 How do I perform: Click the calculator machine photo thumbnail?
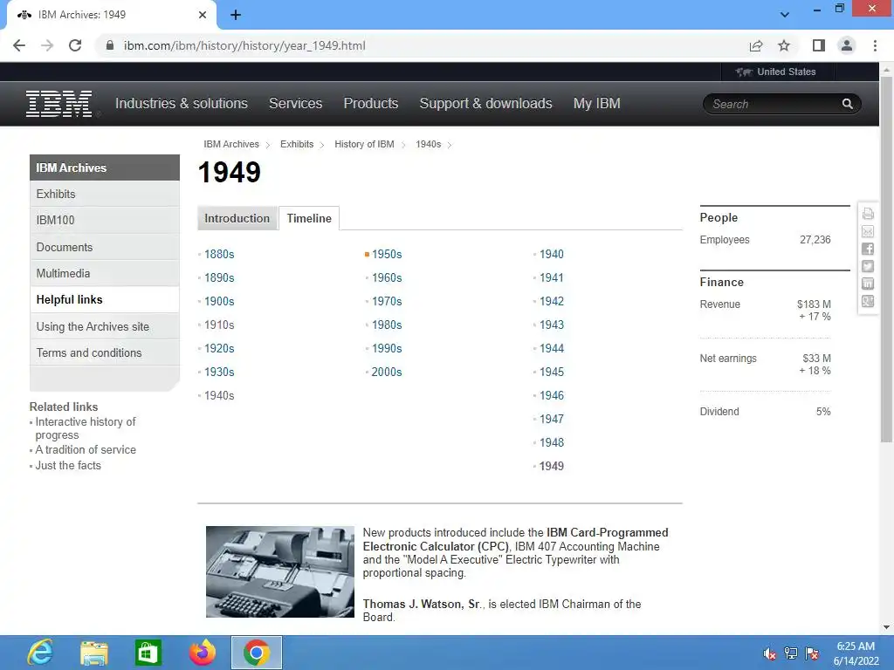click(x=280, y=571)
